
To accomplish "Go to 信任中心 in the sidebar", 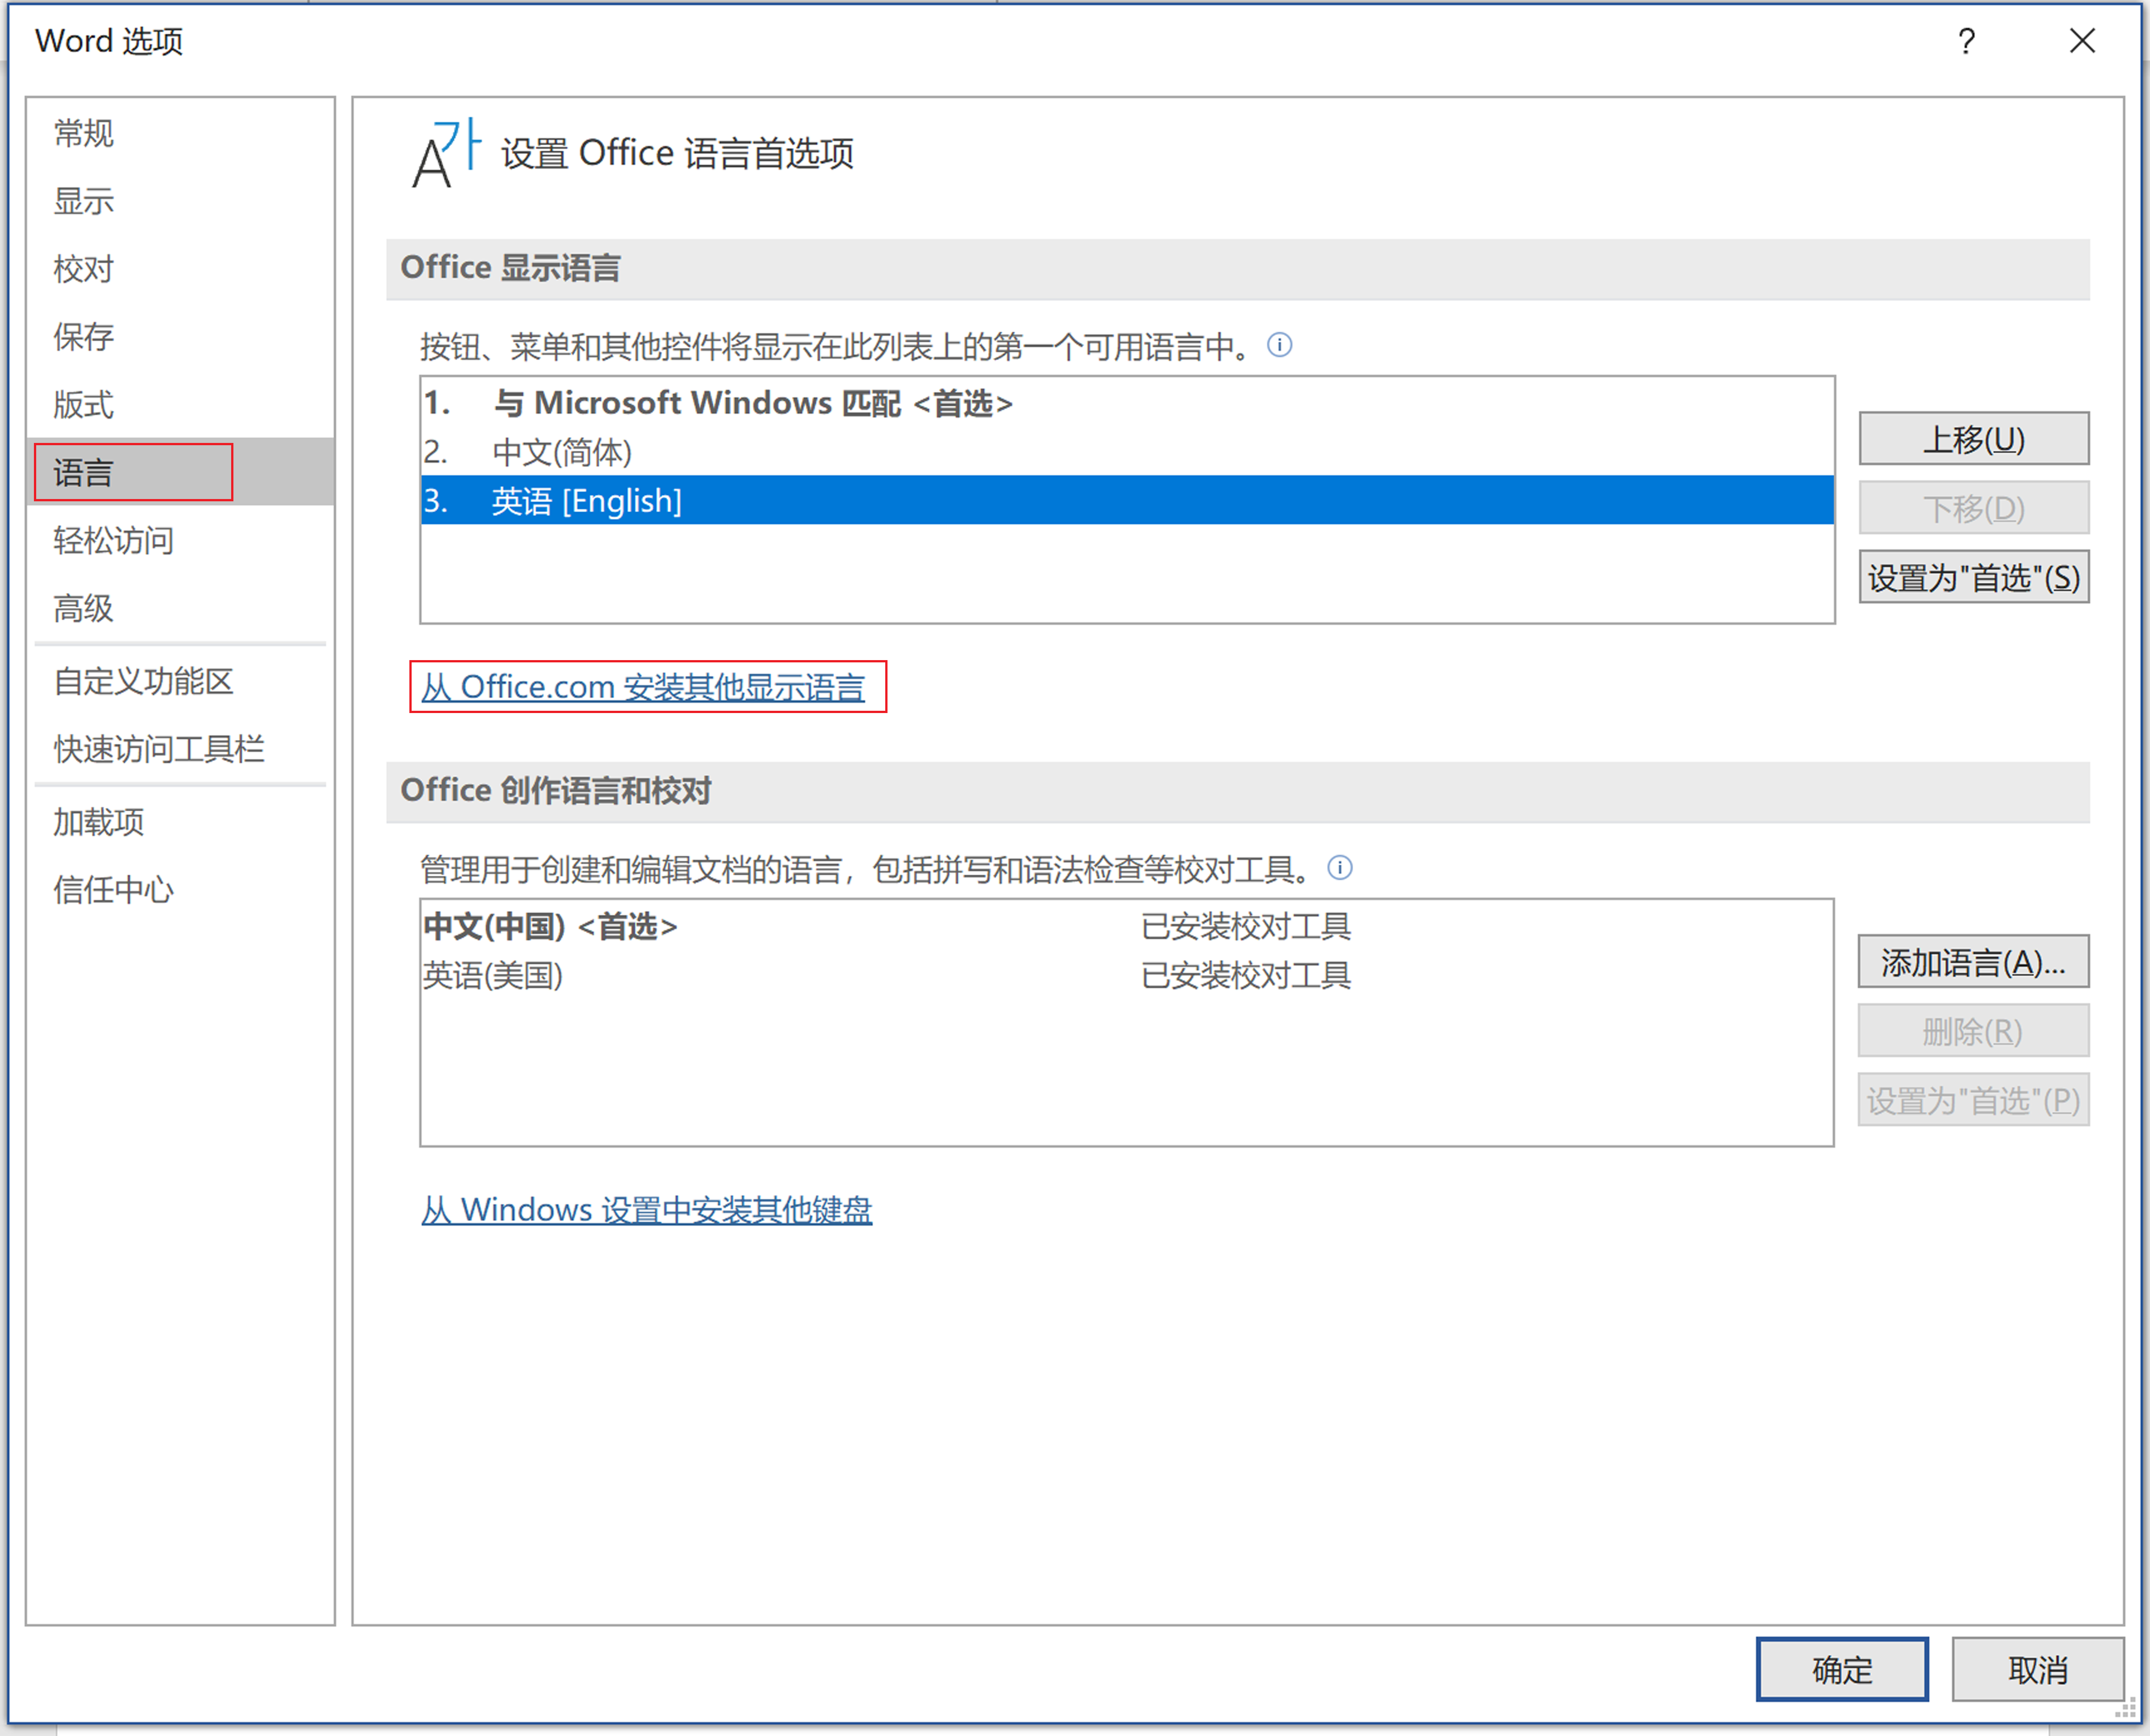I will pos(114,889).
